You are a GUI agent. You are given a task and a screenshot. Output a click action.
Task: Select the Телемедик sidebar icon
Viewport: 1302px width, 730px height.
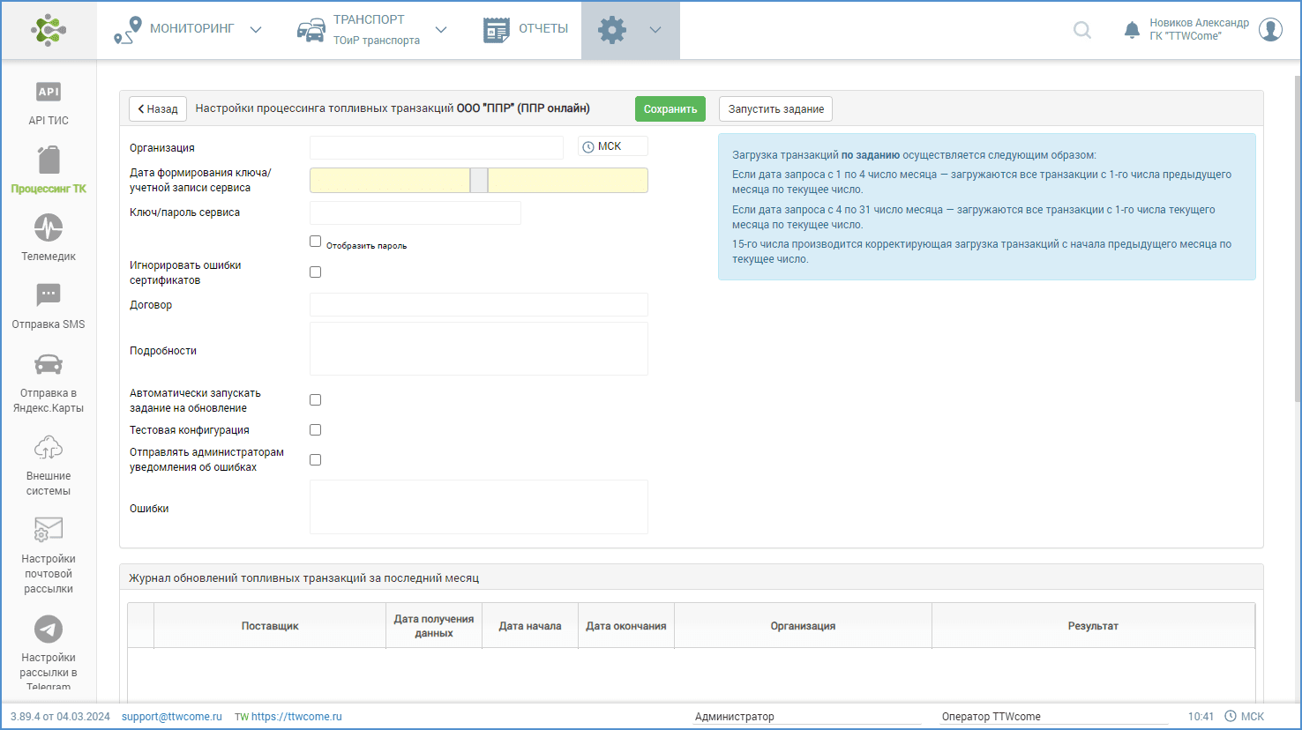coord(49,228)
